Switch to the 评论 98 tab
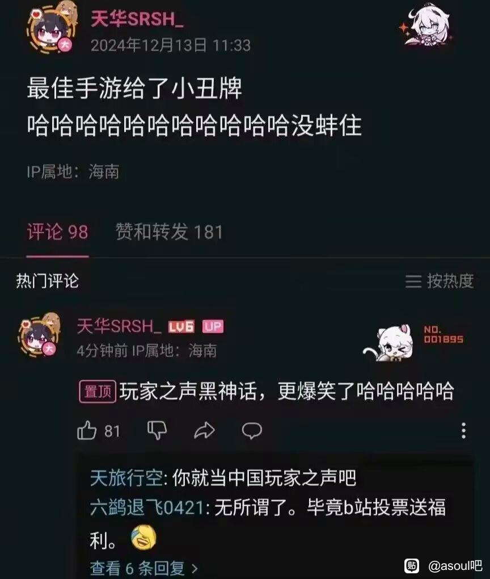This screenshot has width=490, height=579. click(x=57, y=232)
